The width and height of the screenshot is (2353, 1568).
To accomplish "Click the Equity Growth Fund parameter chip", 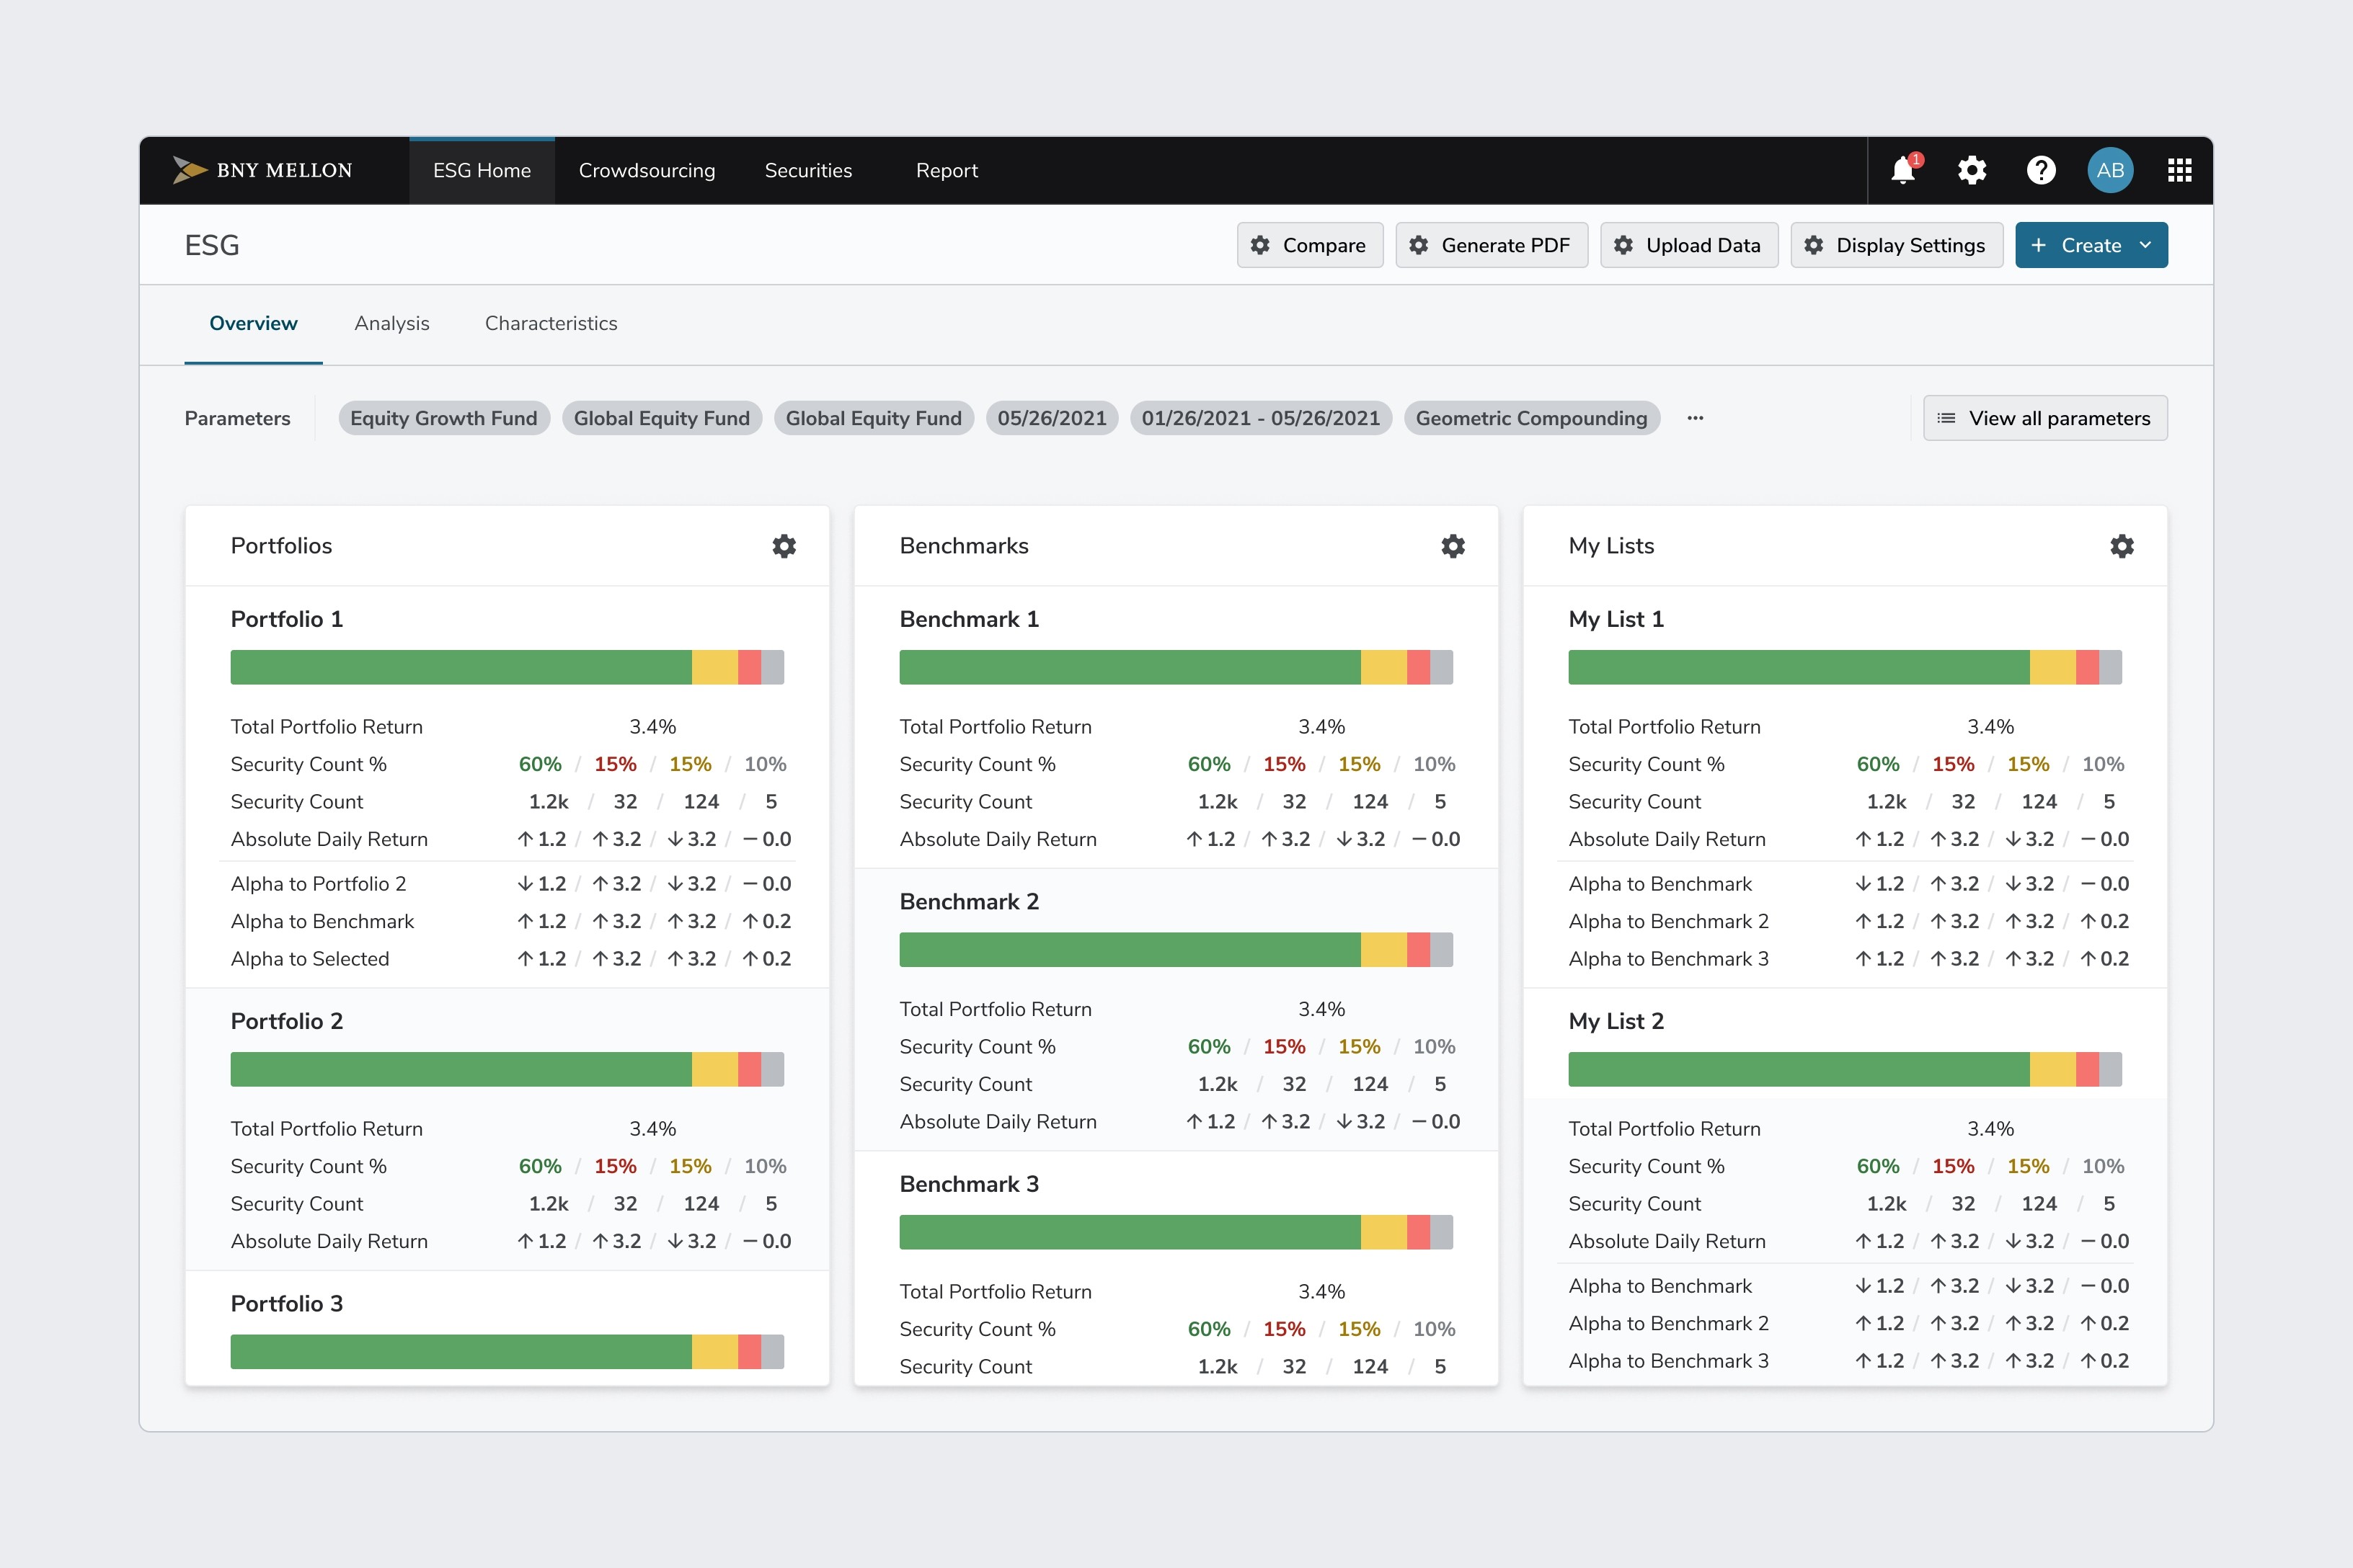I will coord(443,418).
